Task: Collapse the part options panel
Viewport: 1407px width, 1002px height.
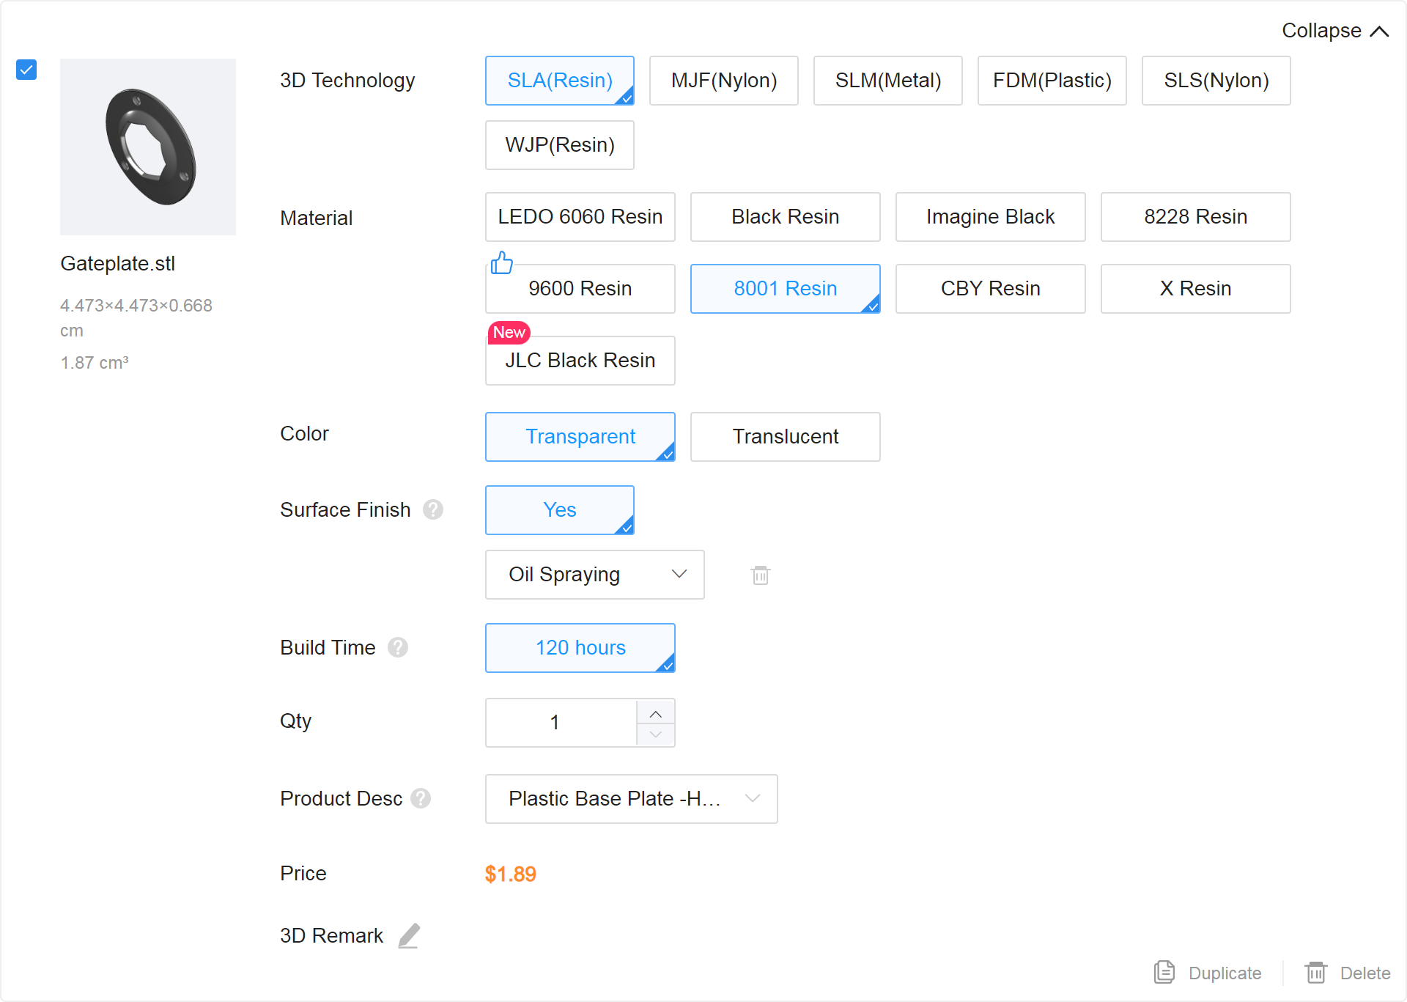Action: (x=1334, y=31)
